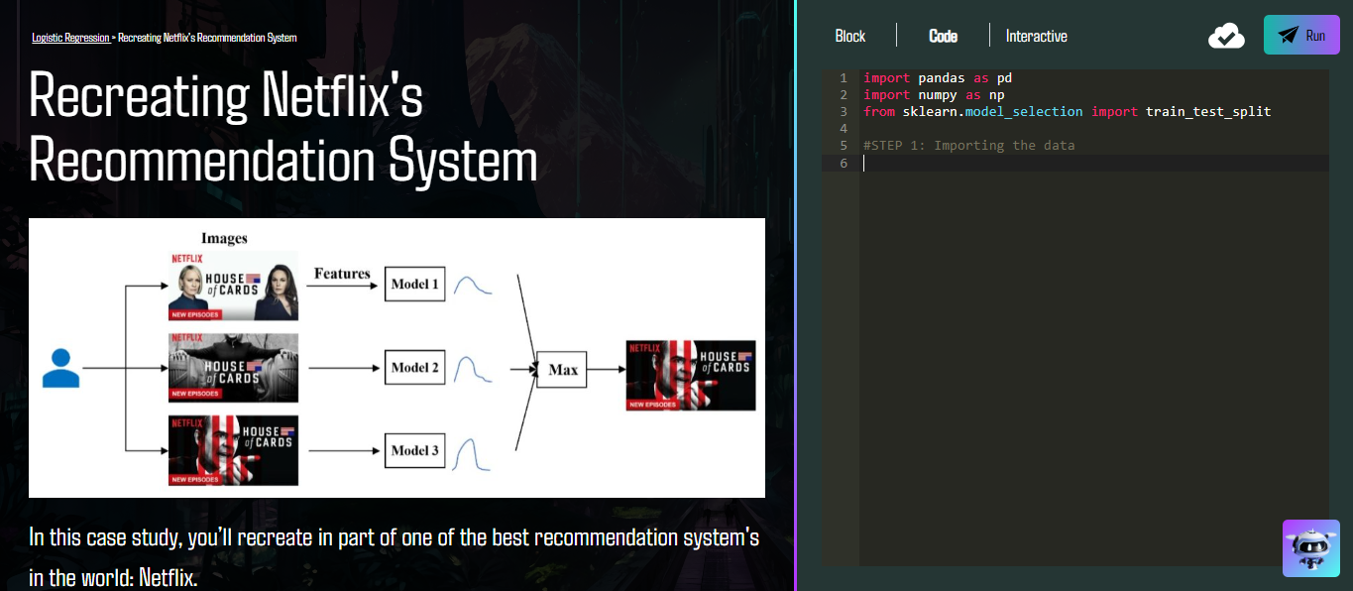1353x591 pixels.
Task: Click line number 4 in the gutter
Action: (x=843, y=129)
